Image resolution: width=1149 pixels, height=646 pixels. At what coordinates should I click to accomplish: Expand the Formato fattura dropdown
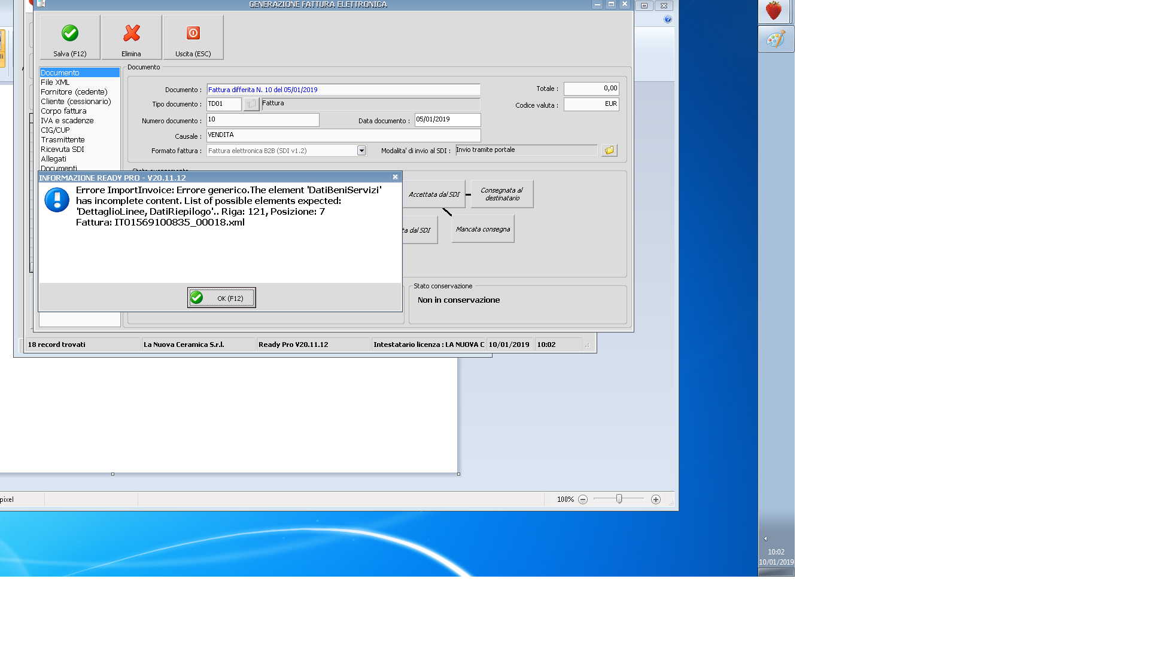click(361, 151)
